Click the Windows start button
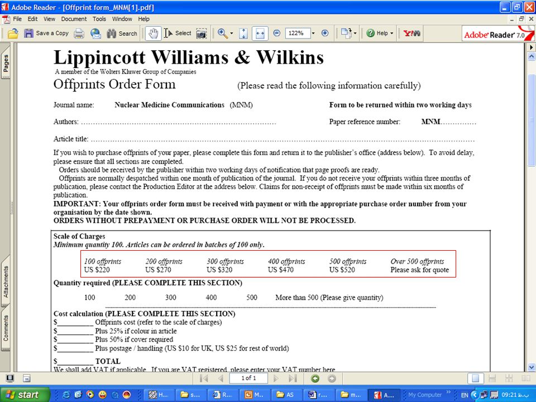The height and width of the screenshot is (402, 536). coord(24,395)
